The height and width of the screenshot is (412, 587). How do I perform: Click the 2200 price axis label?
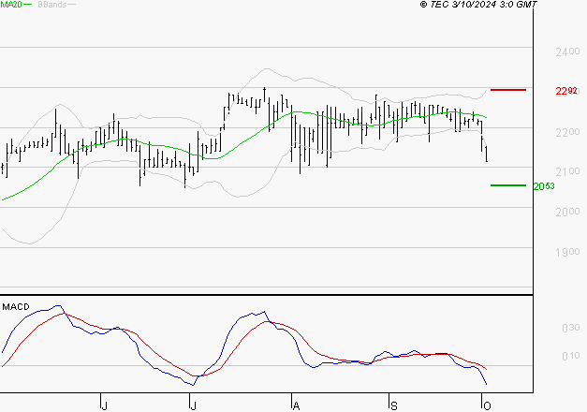pos(567,132)
